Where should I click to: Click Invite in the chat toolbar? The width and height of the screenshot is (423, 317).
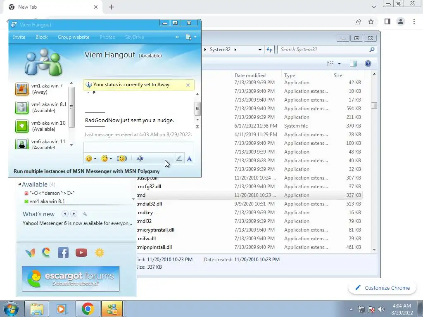point(19,37)
